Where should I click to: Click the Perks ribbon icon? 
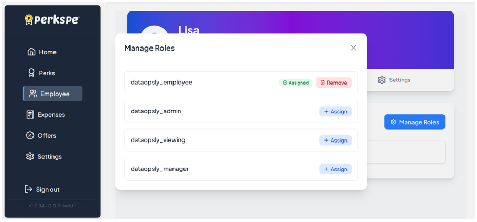click(31, 73)
